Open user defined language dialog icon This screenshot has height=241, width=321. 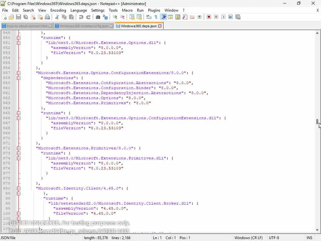click(171, 17)
